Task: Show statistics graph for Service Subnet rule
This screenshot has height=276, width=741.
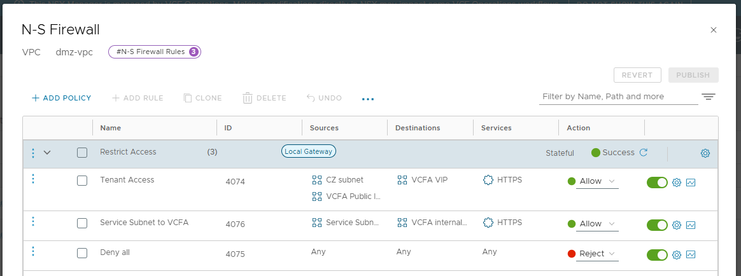Action: tap(691, 225)
